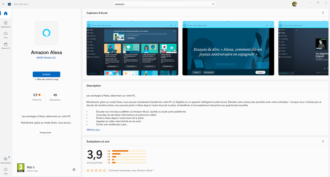Open third partially visible screenshot
The image size is (330, 177).
[x=303, y=48]
